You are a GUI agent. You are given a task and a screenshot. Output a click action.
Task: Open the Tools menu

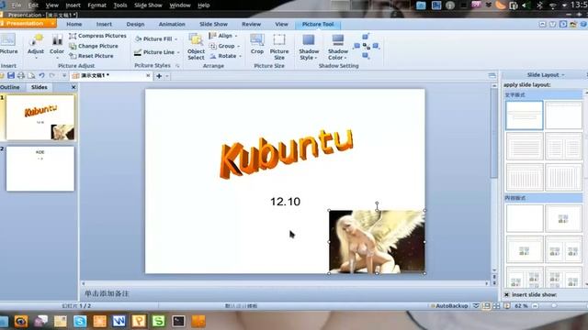coord(120,5)
